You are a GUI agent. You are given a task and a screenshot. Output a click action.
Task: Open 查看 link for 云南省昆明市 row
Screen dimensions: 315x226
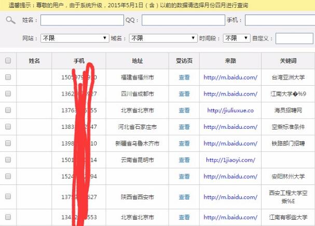click(x=184, y=160)
